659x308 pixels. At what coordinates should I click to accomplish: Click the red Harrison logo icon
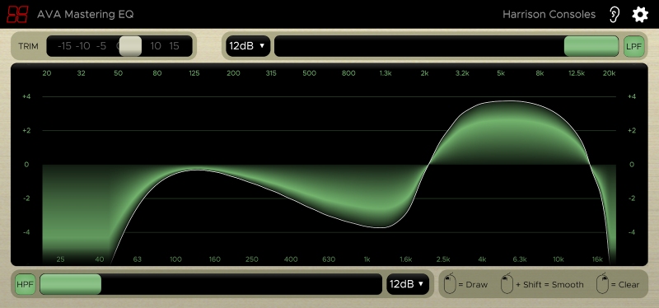point(17,14)
